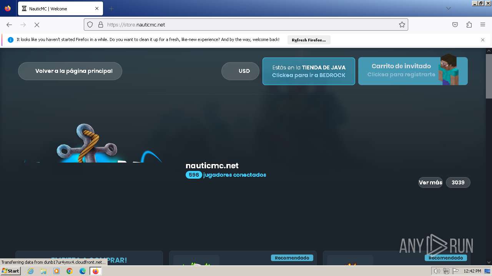Open Action Center flag icon

click(455, 271)
